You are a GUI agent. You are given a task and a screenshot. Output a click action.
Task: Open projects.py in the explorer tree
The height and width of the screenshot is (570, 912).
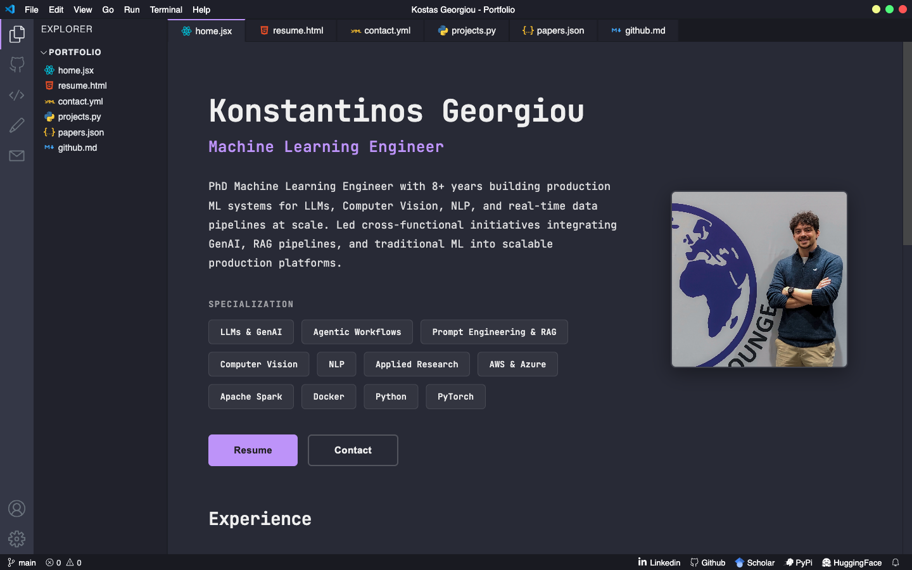(73, 117)
